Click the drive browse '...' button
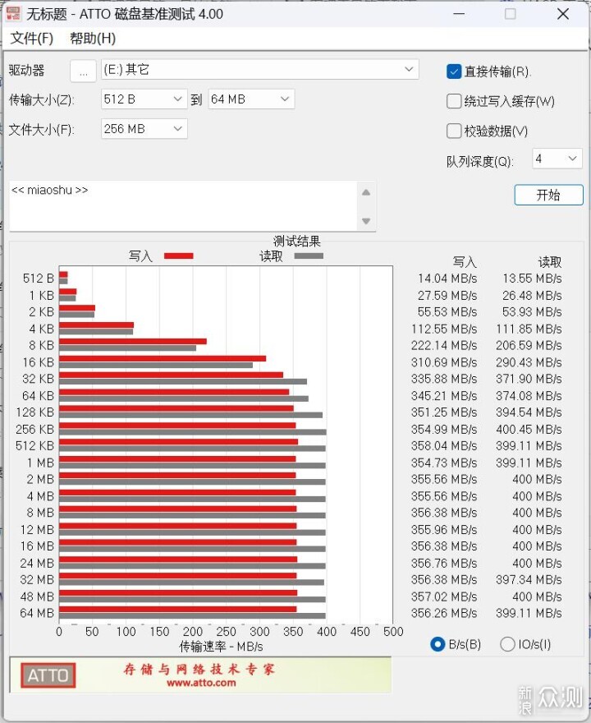The image size is (591, 723). point(83,71)
